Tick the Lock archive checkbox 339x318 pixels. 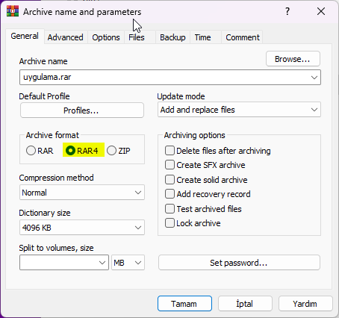click(x=169, y=223)
